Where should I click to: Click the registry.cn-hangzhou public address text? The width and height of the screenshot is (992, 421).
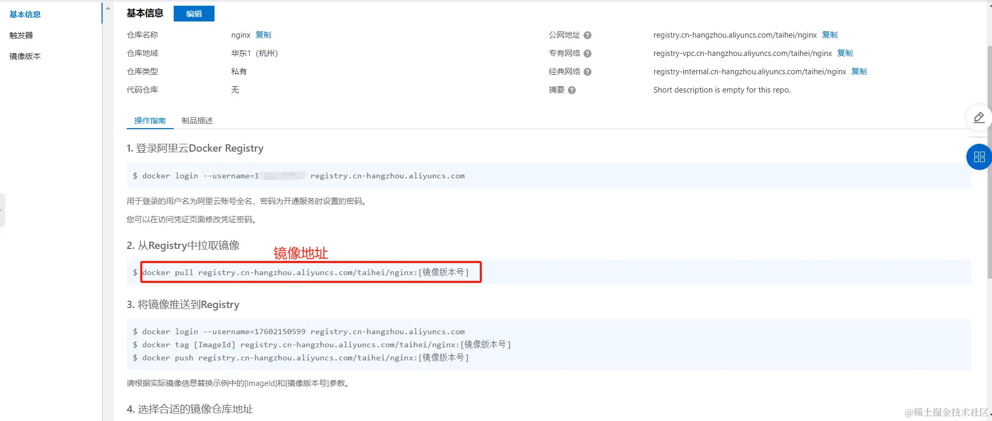point(735,35)
